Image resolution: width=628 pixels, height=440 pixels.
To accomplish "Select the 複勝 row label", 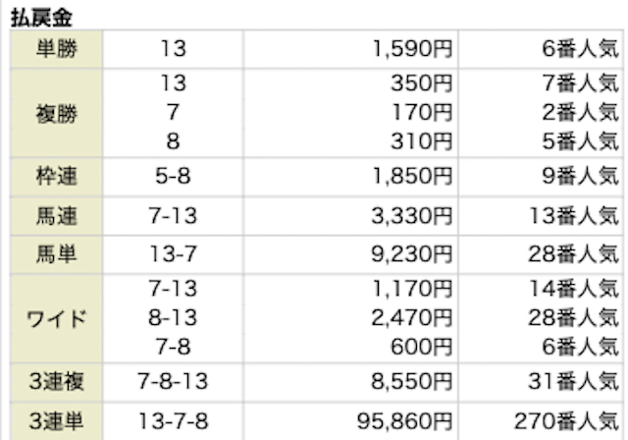I will coord(57,113).
